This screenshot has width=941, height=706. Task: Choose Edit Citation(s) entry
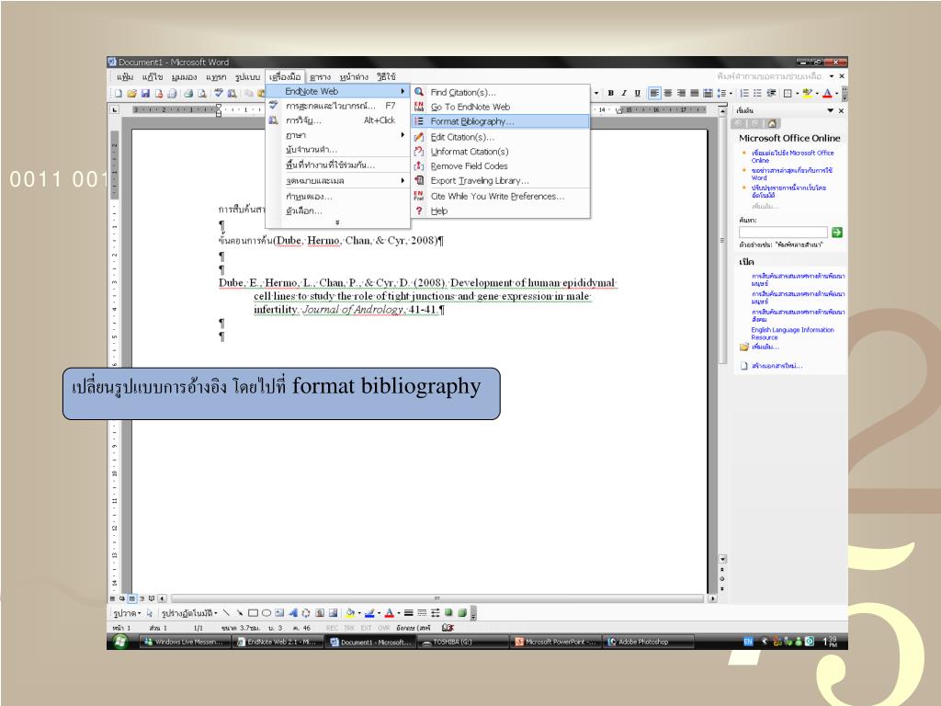pyautogui.click(x=501, y=137)
